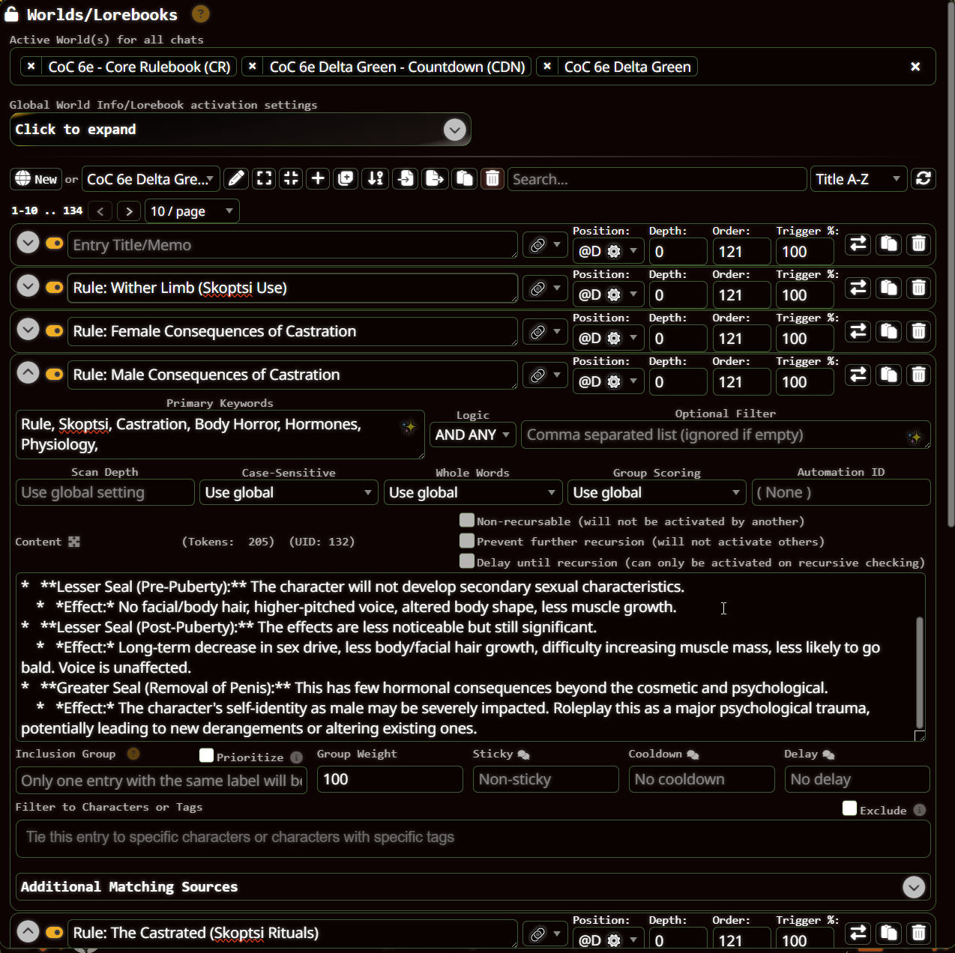The width and height of the screenshot is (955, 953).
Task: Delete the untitled Entry Title/Memo entry
Action: pyautogui.click(x=918, y=244)
